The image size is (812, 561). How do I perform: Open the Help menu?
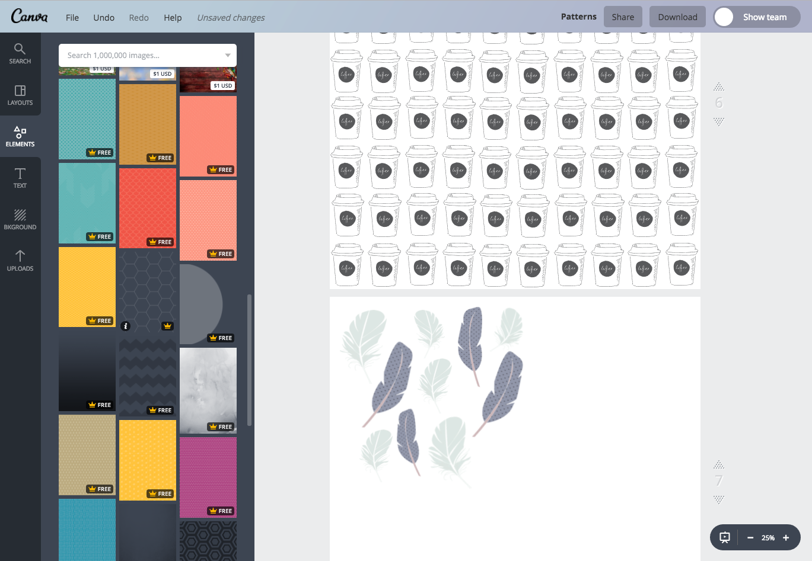coord(173,17)
